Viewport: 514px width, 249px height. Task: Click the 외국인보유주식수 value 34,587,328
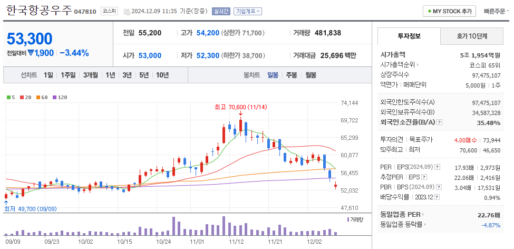(x=487, y=113)
